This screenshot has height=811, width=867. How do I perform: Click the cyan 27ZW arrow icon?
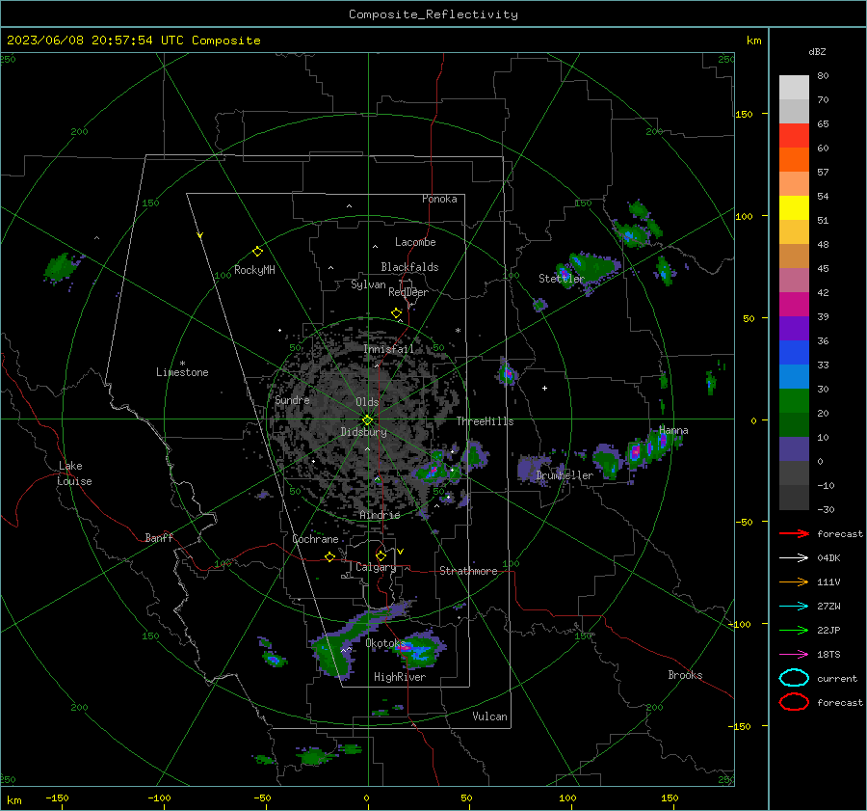794,607
